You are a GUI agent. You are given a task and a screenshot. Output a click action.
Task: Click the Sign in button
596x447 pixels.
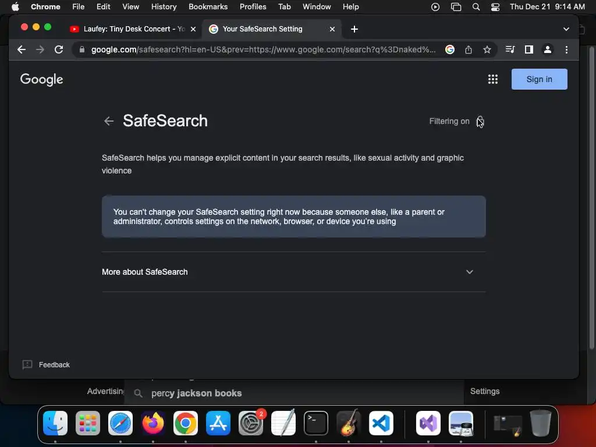pos(539,79)
